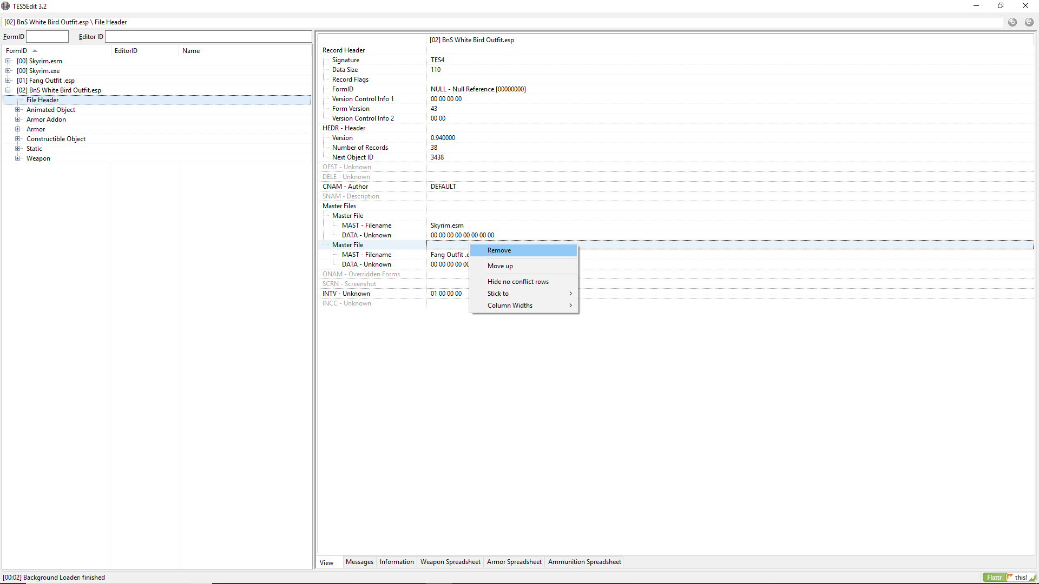Click the Flattr this button

click(1009, 578)
